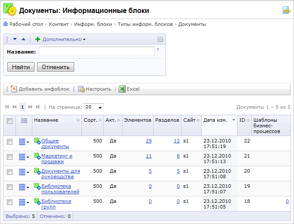294x224 pixels.
Task: Open the per-page count dropdown
Action: tap(94, 107)
